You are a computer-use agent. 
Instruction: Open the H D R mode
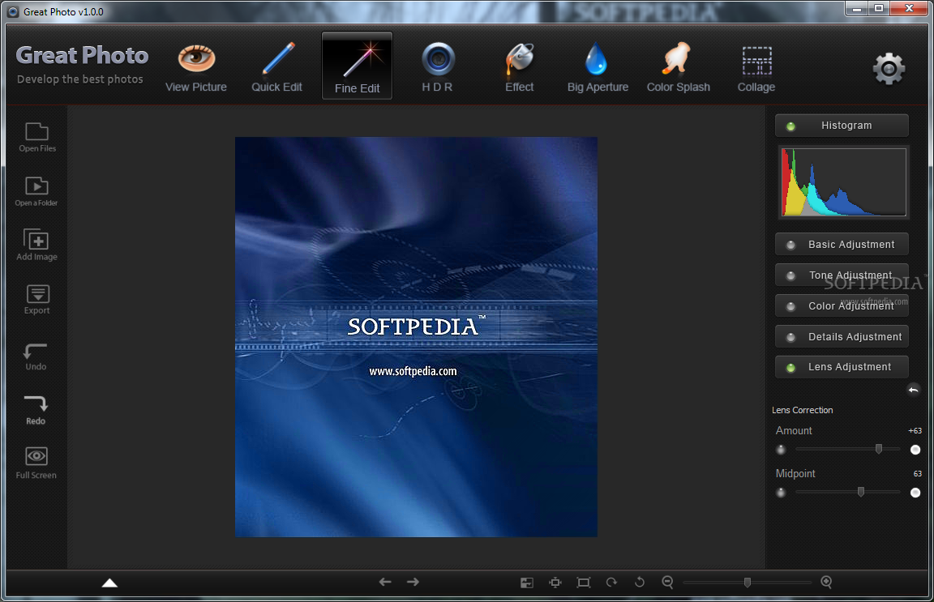point(438,66)
